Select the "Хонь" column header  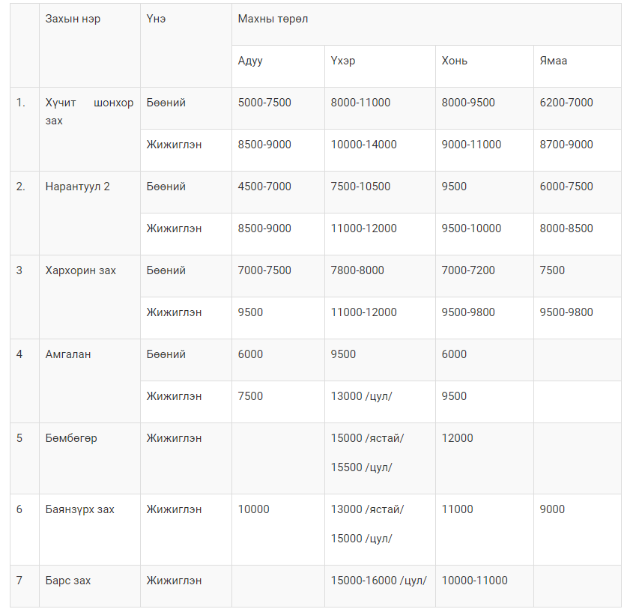455,61
